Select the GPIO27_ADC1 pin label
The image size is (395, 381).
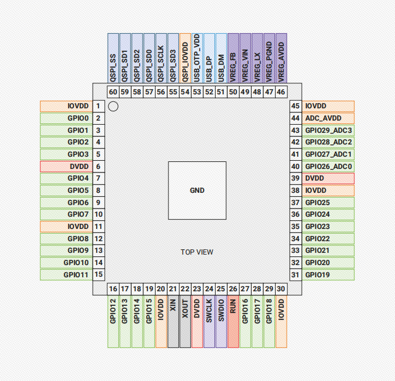coord(328,154)
